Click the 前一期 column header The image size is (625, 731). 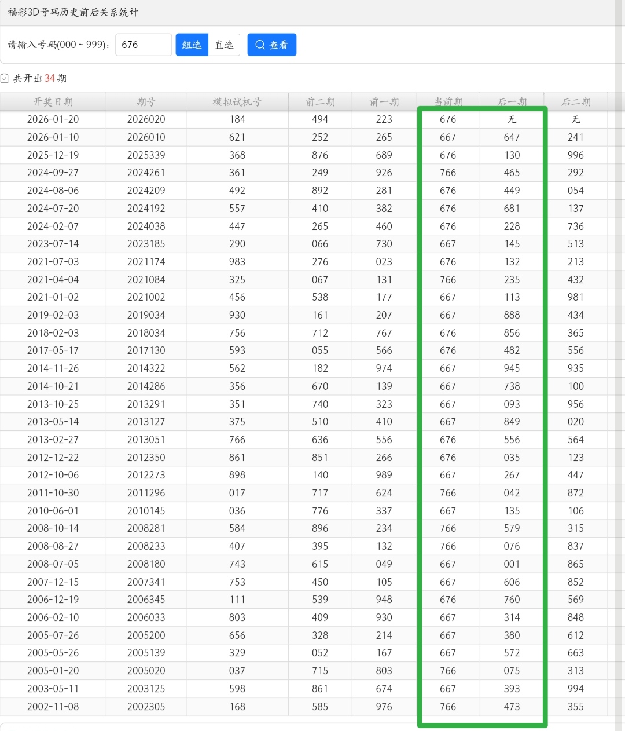[384, 101]
